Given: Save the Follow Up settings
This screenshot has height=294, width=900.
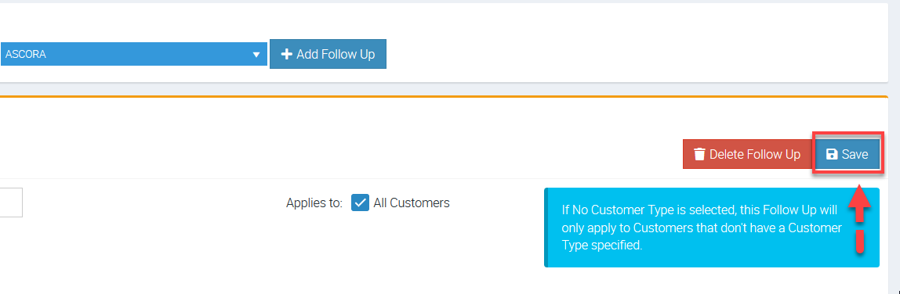Looking at the screenshot, I should tap(847, 155).
